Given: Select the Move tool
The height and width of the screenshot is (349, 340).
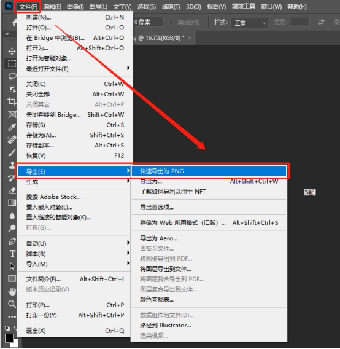Looking at the screenshot, I should pos(12,52).
